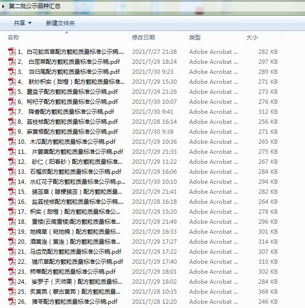Click PDF icon of 21、马齿苋 file
The image size is (305, 308).
point(12,252)
